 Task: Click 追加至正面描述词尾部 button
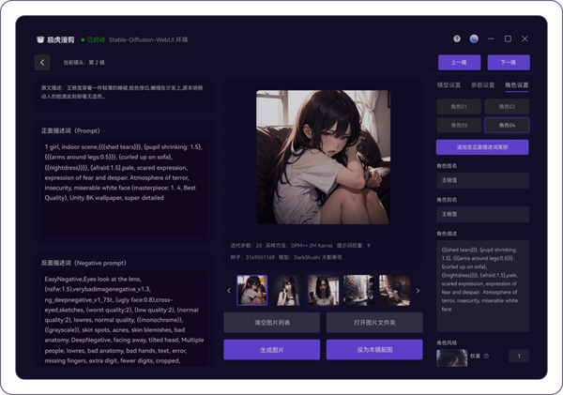482,147
